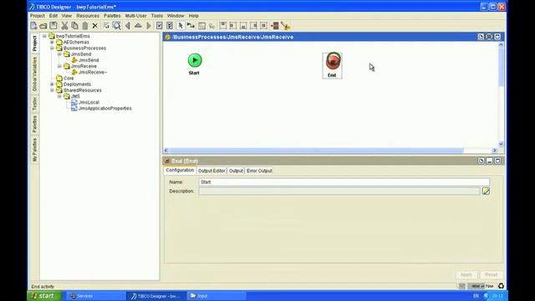
Task: Click the Description input field
Action: click(x=339, y=191)
